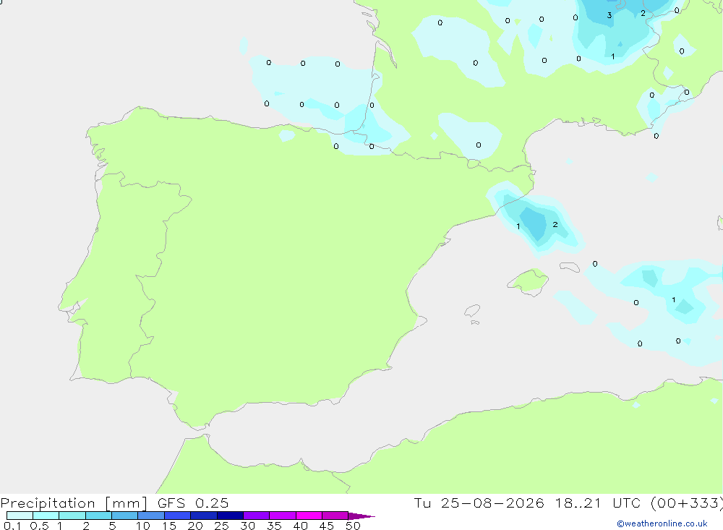723x530 pixels.
Task: Select the 1–2 mm legend color swatch
Action: click(72, 516)
